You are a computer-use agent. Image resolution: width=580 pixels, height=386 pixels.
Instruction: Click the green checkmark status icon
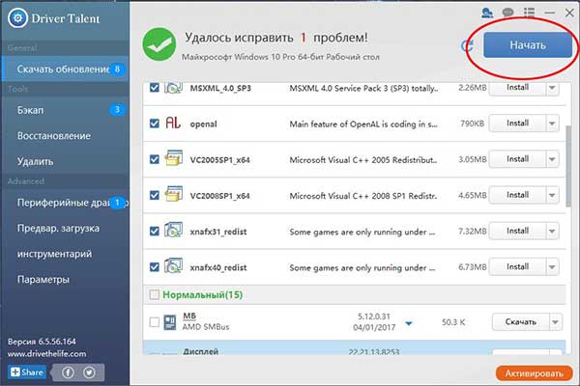point(159,44)
